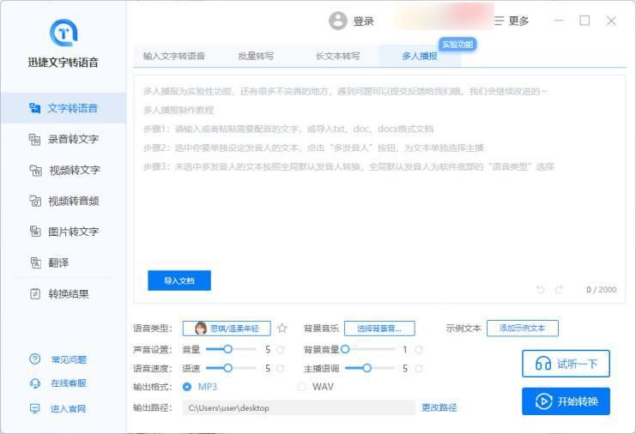The image size is (636, 434).
Task: Click the reset circle next to 主播语调 value
Action: click(419, 368)
